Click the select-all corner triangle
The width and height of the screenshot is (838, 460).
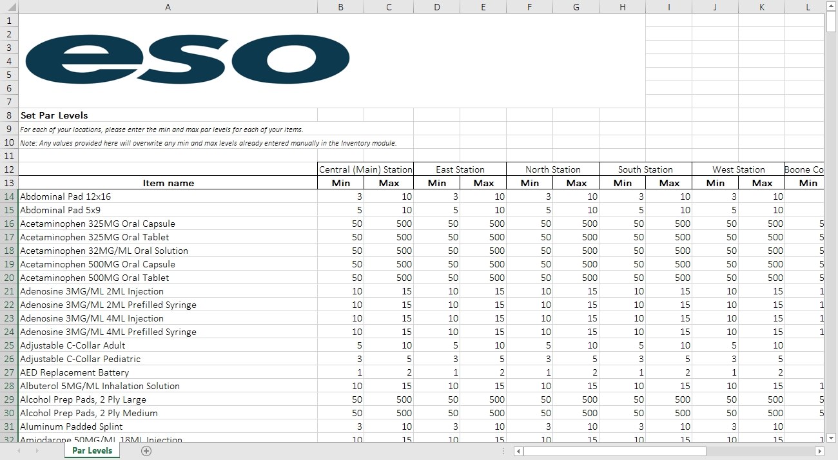[9, 6]
